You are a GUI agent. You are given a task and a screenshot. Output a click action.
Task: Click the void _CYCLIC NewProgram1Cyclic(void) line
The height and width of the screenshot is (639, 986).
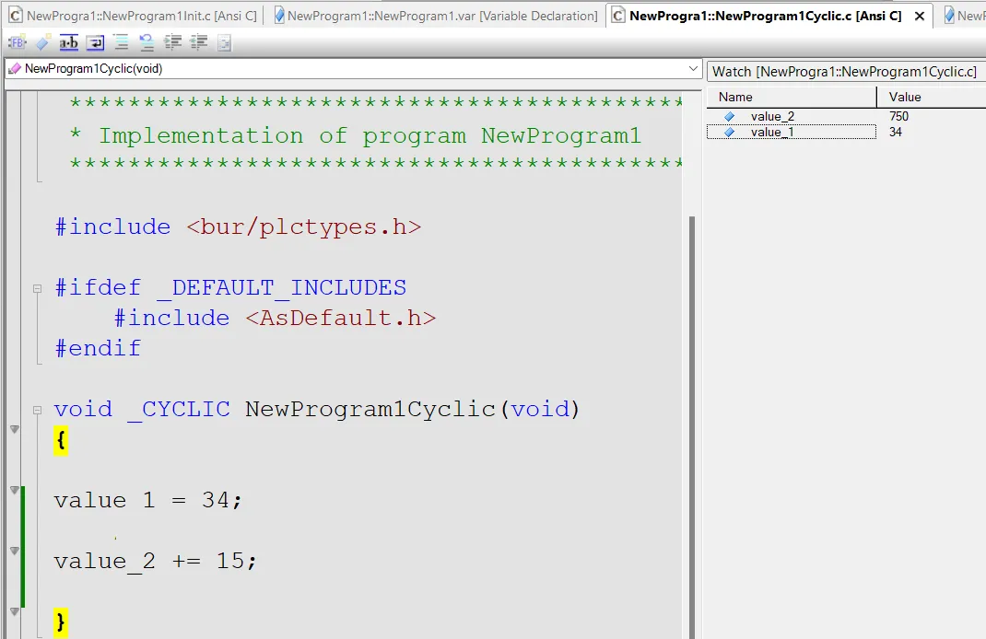pos(316,410)
